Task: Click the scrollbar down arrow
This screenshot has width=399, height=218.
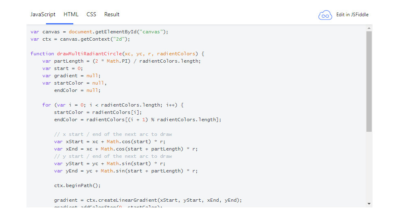Action: [x=369, y=204]
